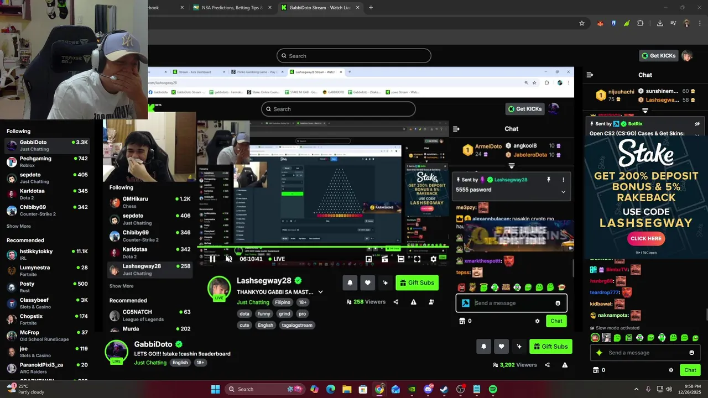Follow GabbiDoto with the heart button
Viewport: 708px width, 398px height.
point(501,347)
